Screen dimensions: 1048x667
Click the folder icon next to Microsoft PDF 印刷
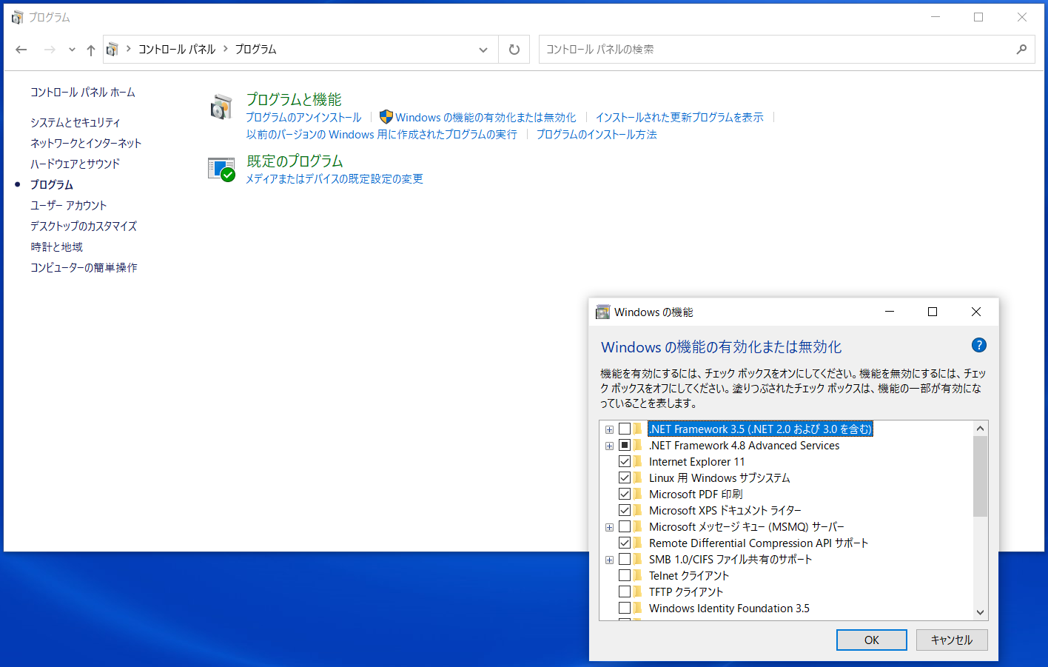coord(639,494)
